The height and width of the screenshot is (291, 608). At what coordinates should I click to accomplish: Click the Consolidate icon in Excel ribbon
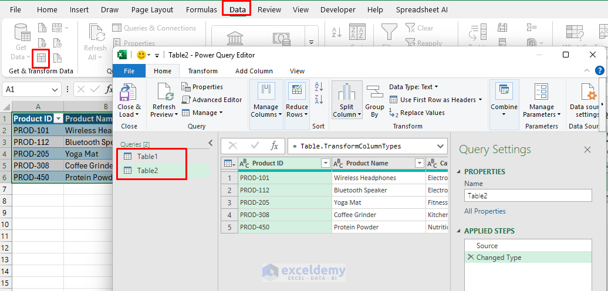(531, 28)
